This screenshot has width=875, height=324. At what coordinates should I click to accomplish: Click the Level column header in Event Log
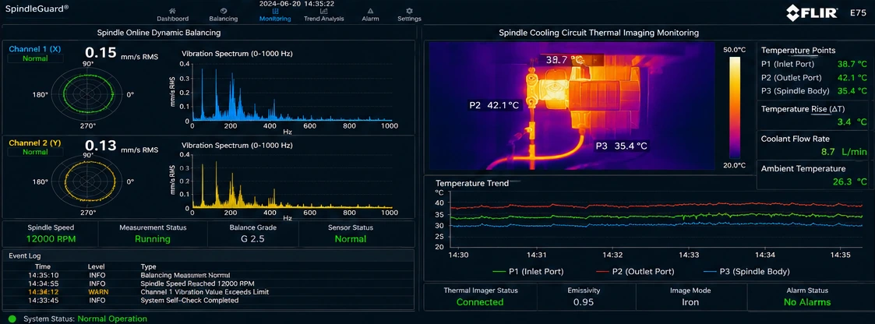coord(97,266)
